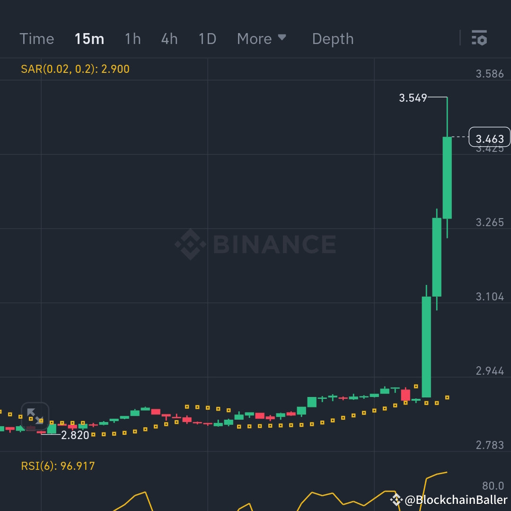The image size is (511, 511).
Task: Switch to the 1h timeframe
Action: (132, 39)
